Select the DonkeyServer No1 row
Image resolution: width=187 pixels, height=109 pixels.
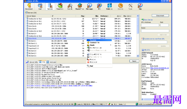78,21
